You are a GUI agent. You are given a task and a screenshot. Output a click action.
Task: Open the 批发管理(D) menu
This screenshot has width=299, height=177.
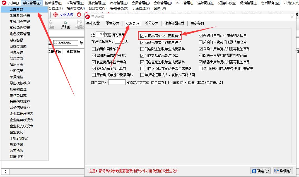point(97,3)
